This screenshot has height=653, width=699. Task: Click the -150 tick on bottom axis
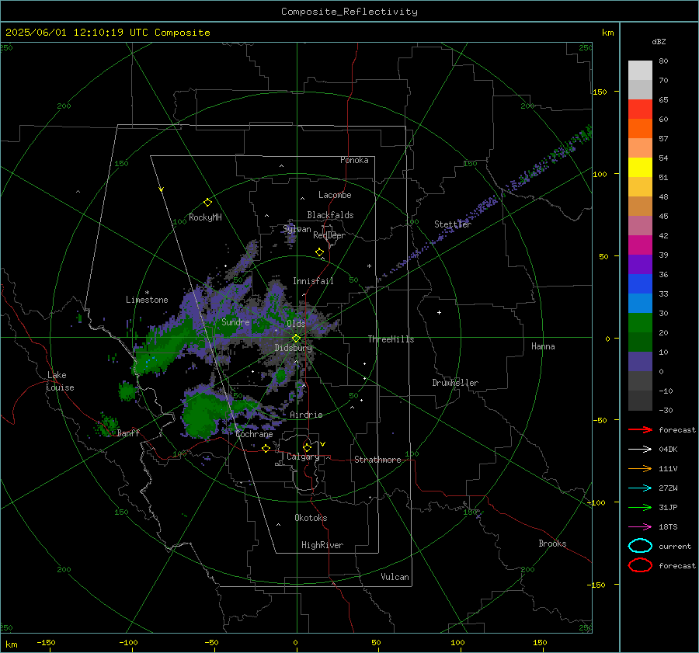46,642
